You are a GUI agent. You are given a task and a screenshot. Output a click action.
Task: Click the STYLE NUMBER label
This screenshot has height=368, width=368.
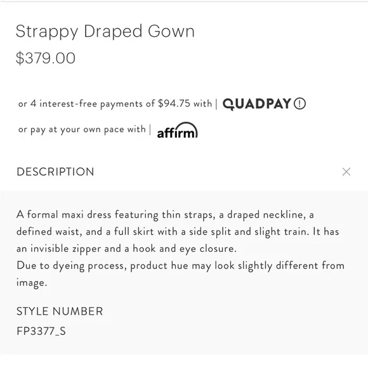tap(60, 311)
